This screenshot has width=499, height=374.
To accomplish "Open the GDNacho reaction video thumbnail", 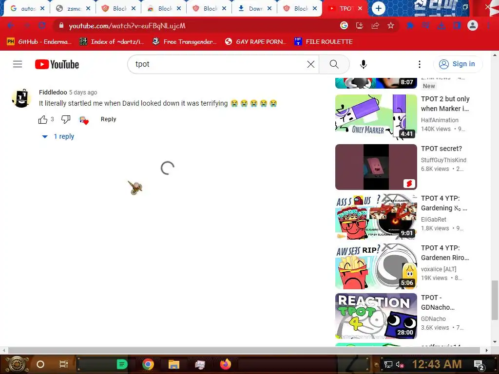I will tap(376, 316).
